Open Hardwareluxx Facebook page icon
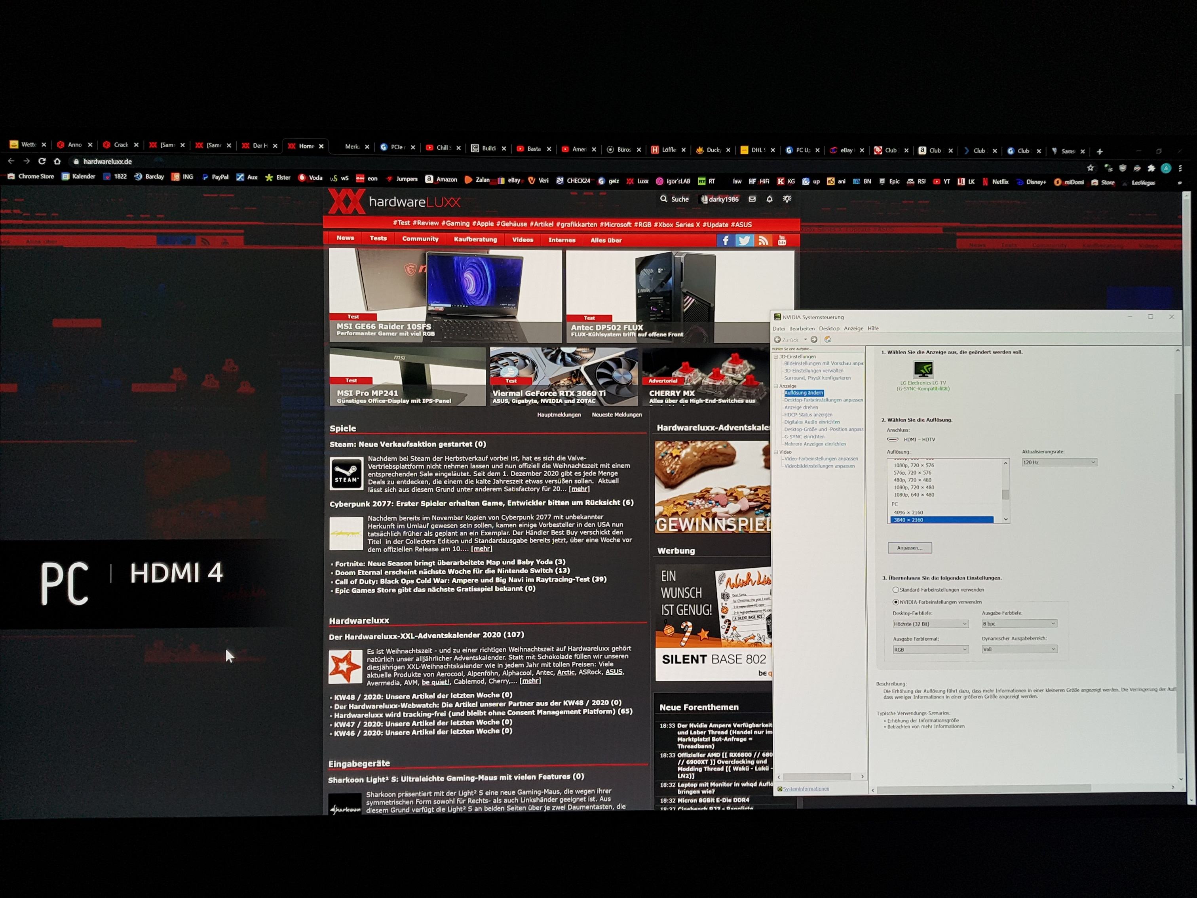This screenshot has width=1197, height=898. [x=725, y=240]
